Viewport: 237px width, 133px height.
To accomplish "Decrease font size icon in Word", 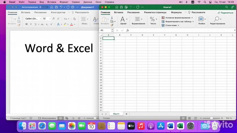I will 58,18.
